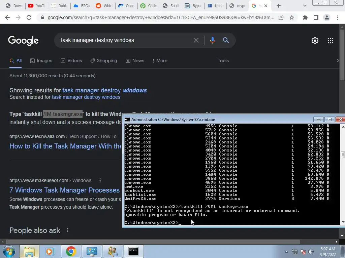Open the network tray icon
This screenshot has height=258, width=345.
(294, 252)
